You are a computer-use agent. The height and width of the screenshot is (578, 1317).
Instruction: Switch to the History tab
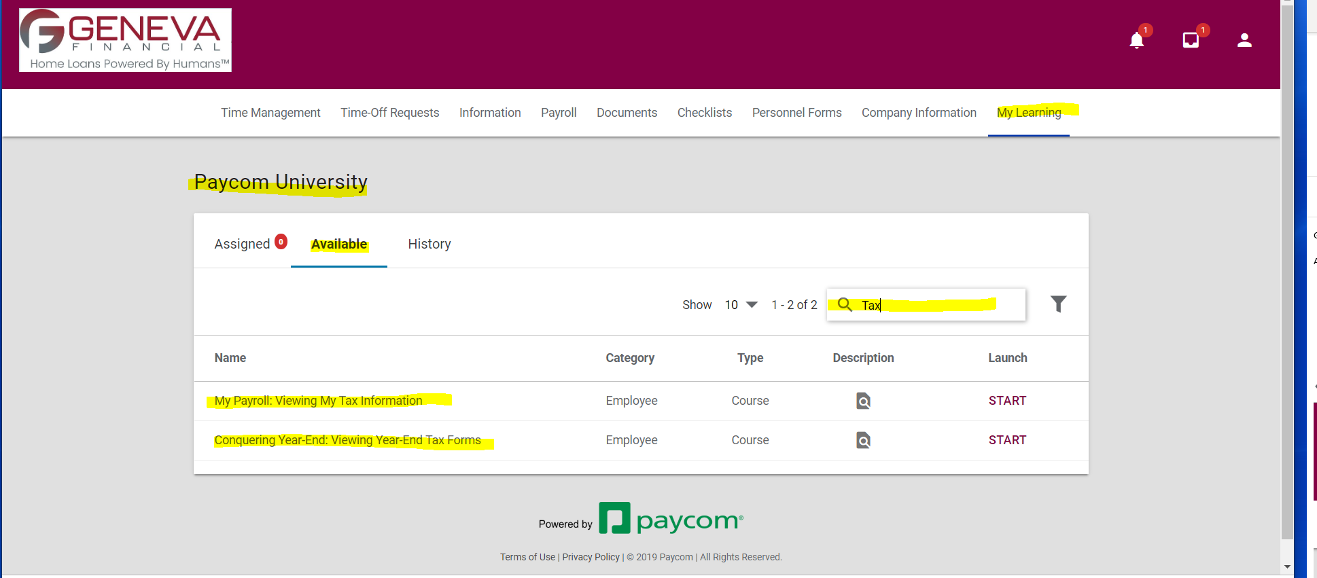coord(429,244)
